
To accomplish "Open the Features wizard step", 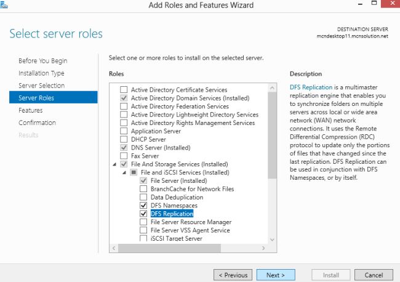I will tap(31, 110).
